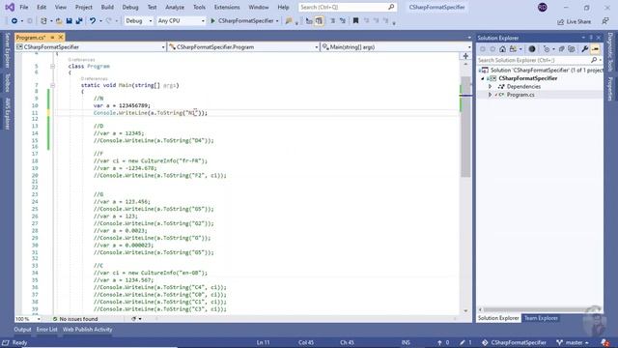
Task: Open the startup project dropdown arrow
Action: tap(277, 21)
